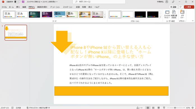Click the 日本語 language indicator
Image resolution: width=196 pixels, height=109 pixels.
[x=18, y=108]
